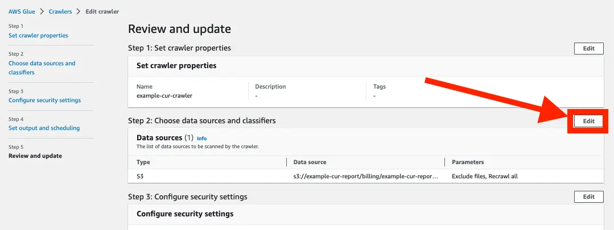Jump to Configure security settings step
Viewport: 614px width, 230px height.
(44, 100)
